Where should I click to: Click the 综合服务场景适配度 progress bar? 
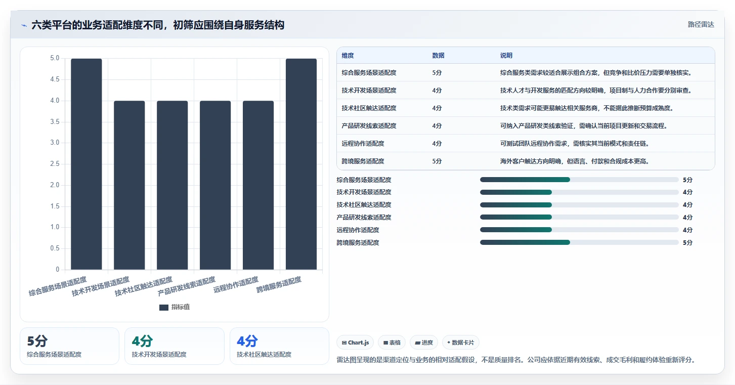pos(579,180)
